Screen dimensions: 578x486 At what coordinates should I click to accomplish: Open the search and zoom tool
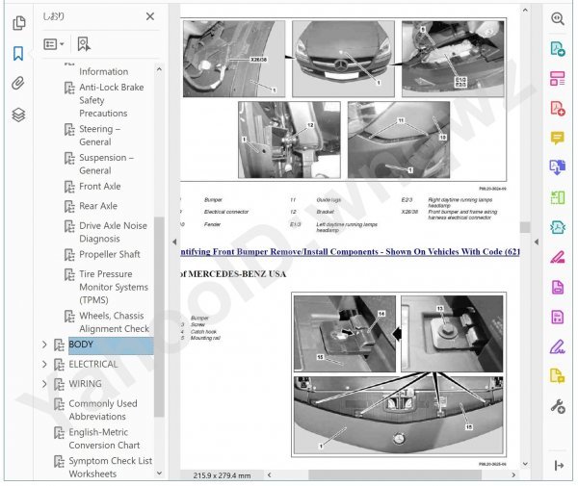pos(558,18)
